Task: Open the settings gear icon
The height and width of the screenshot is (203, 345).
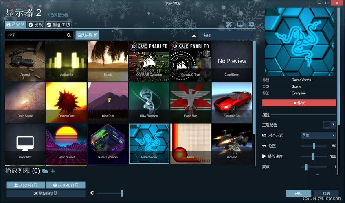Action: [x=251, y=24]
